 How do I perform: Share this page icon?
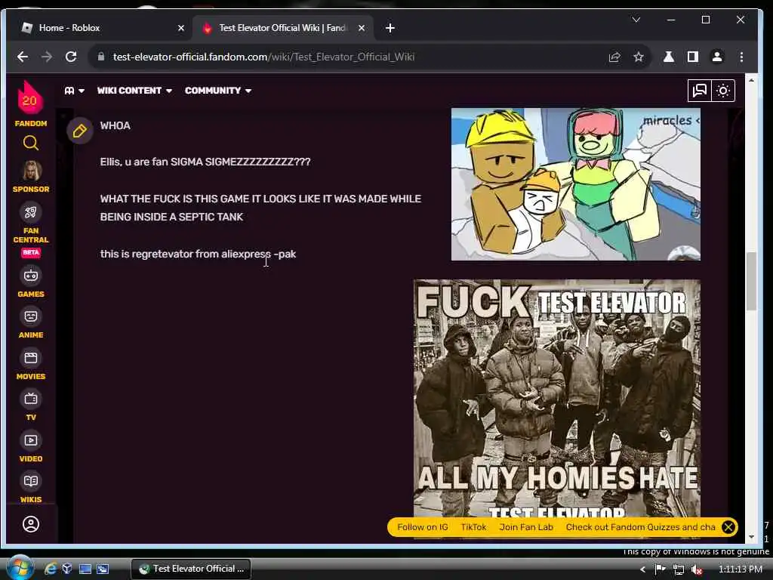pyautogui.click(x=614, y=57)
